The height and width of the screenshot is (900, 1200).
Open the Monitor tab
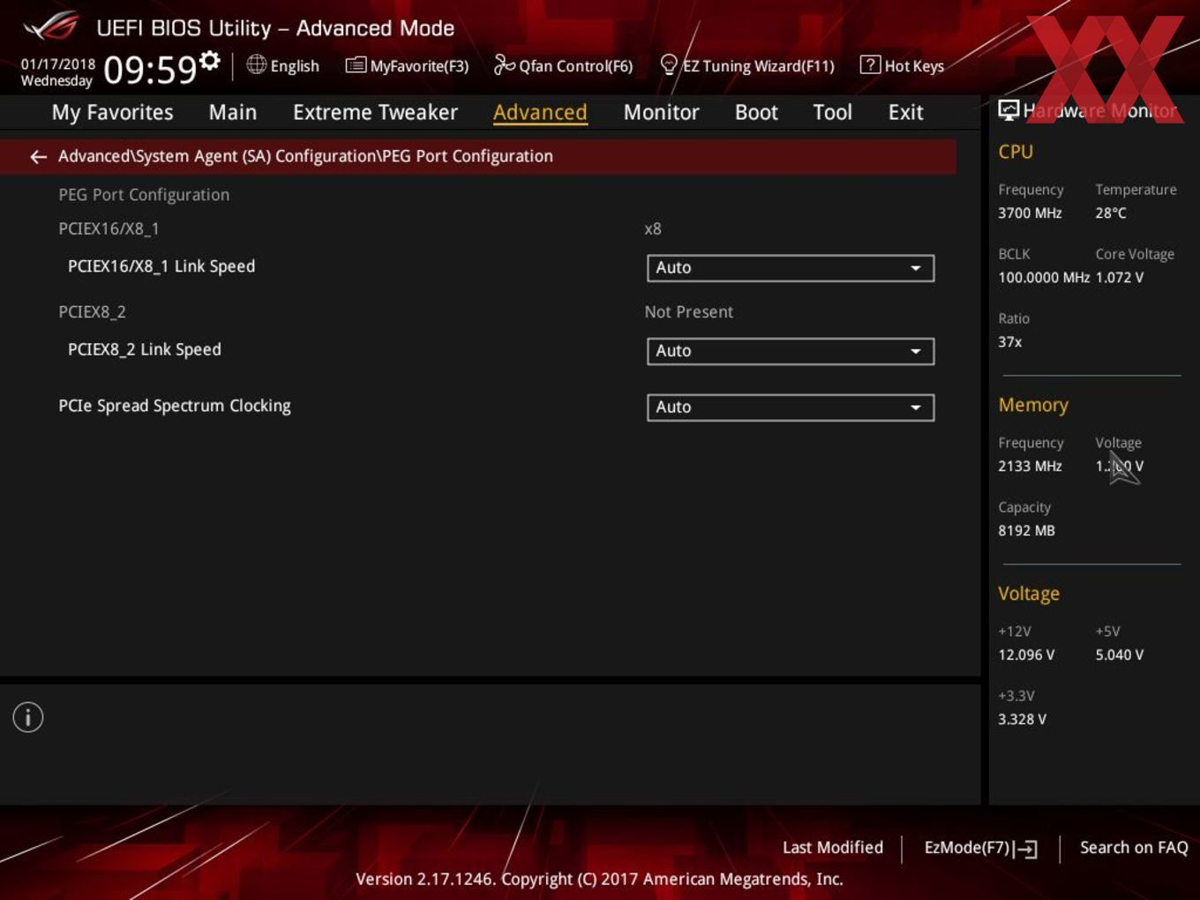click(x=661, y=112)
